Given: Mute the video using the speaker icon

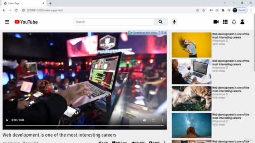Looking at the screenshot, I should tap(144, 120).
